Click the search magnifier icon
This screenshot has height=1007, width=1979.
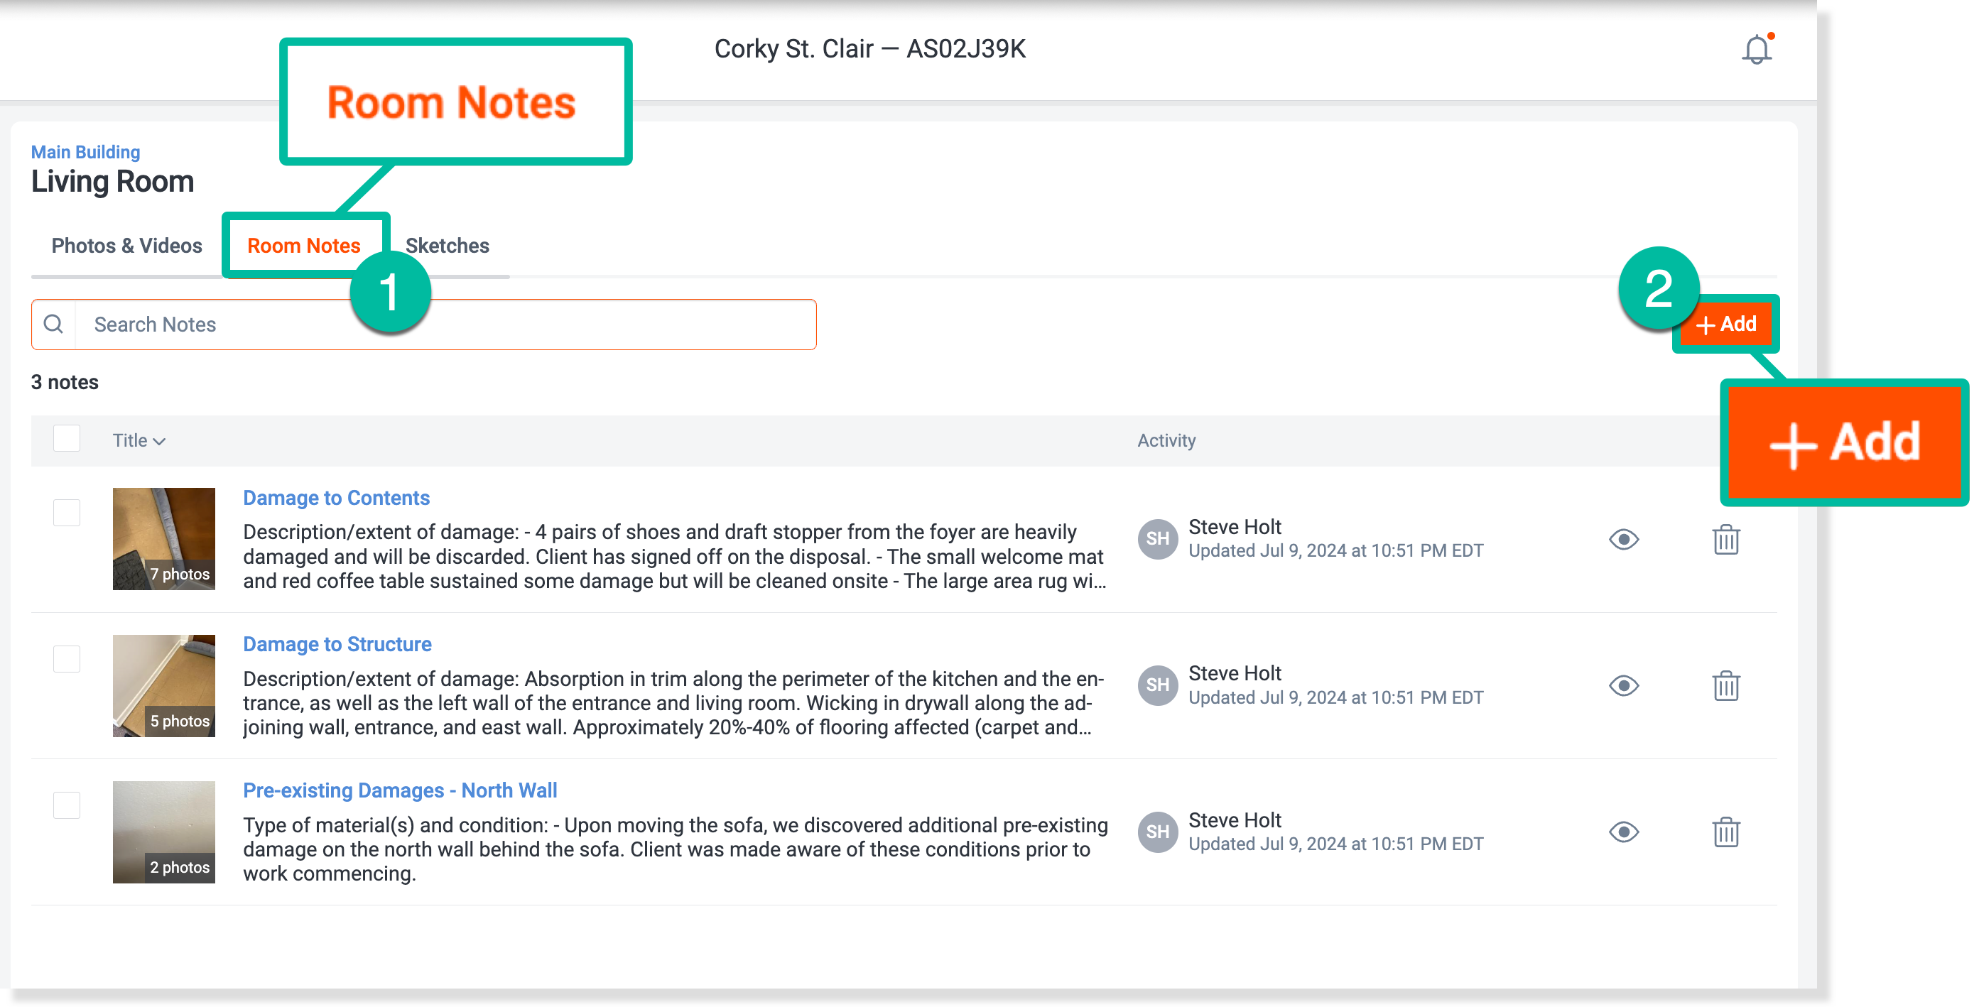53,324
